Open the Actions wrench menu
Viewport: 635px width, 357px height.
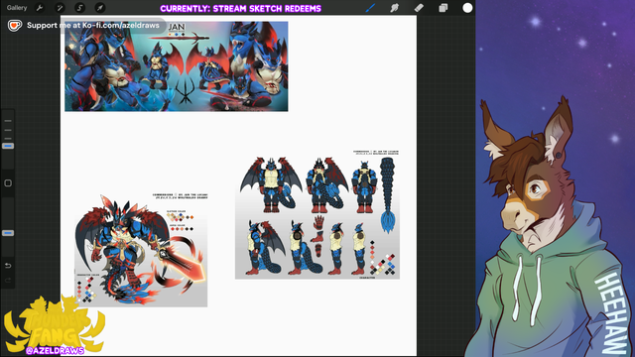(x=40, y=8)
